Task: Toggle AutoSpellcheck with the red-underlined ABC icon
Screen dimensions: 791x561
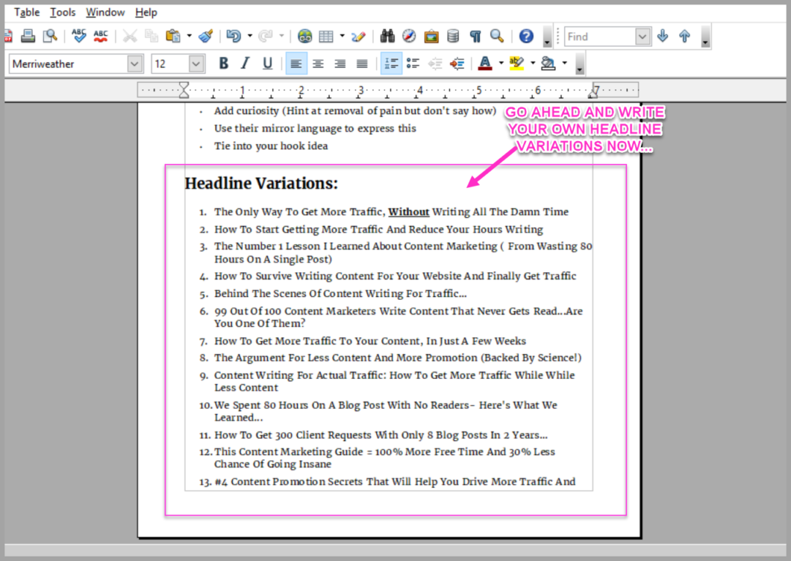Action: pyautogui.click(x=101, y=36)
